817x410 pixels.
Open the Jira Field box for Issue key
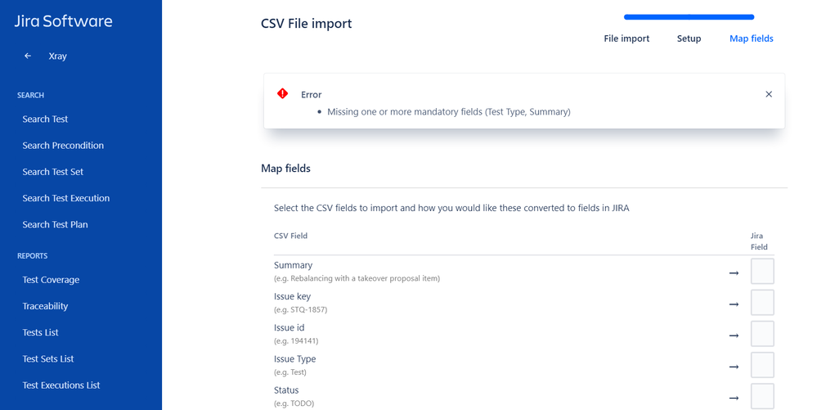click(762, 303)
